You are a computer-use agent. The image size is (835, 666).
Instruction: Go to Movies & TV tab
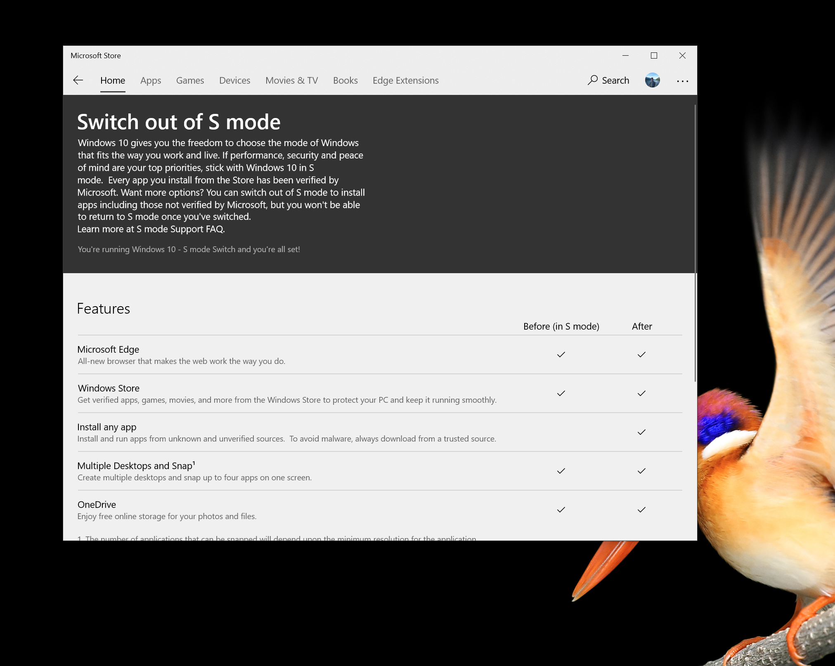point(291,80)
